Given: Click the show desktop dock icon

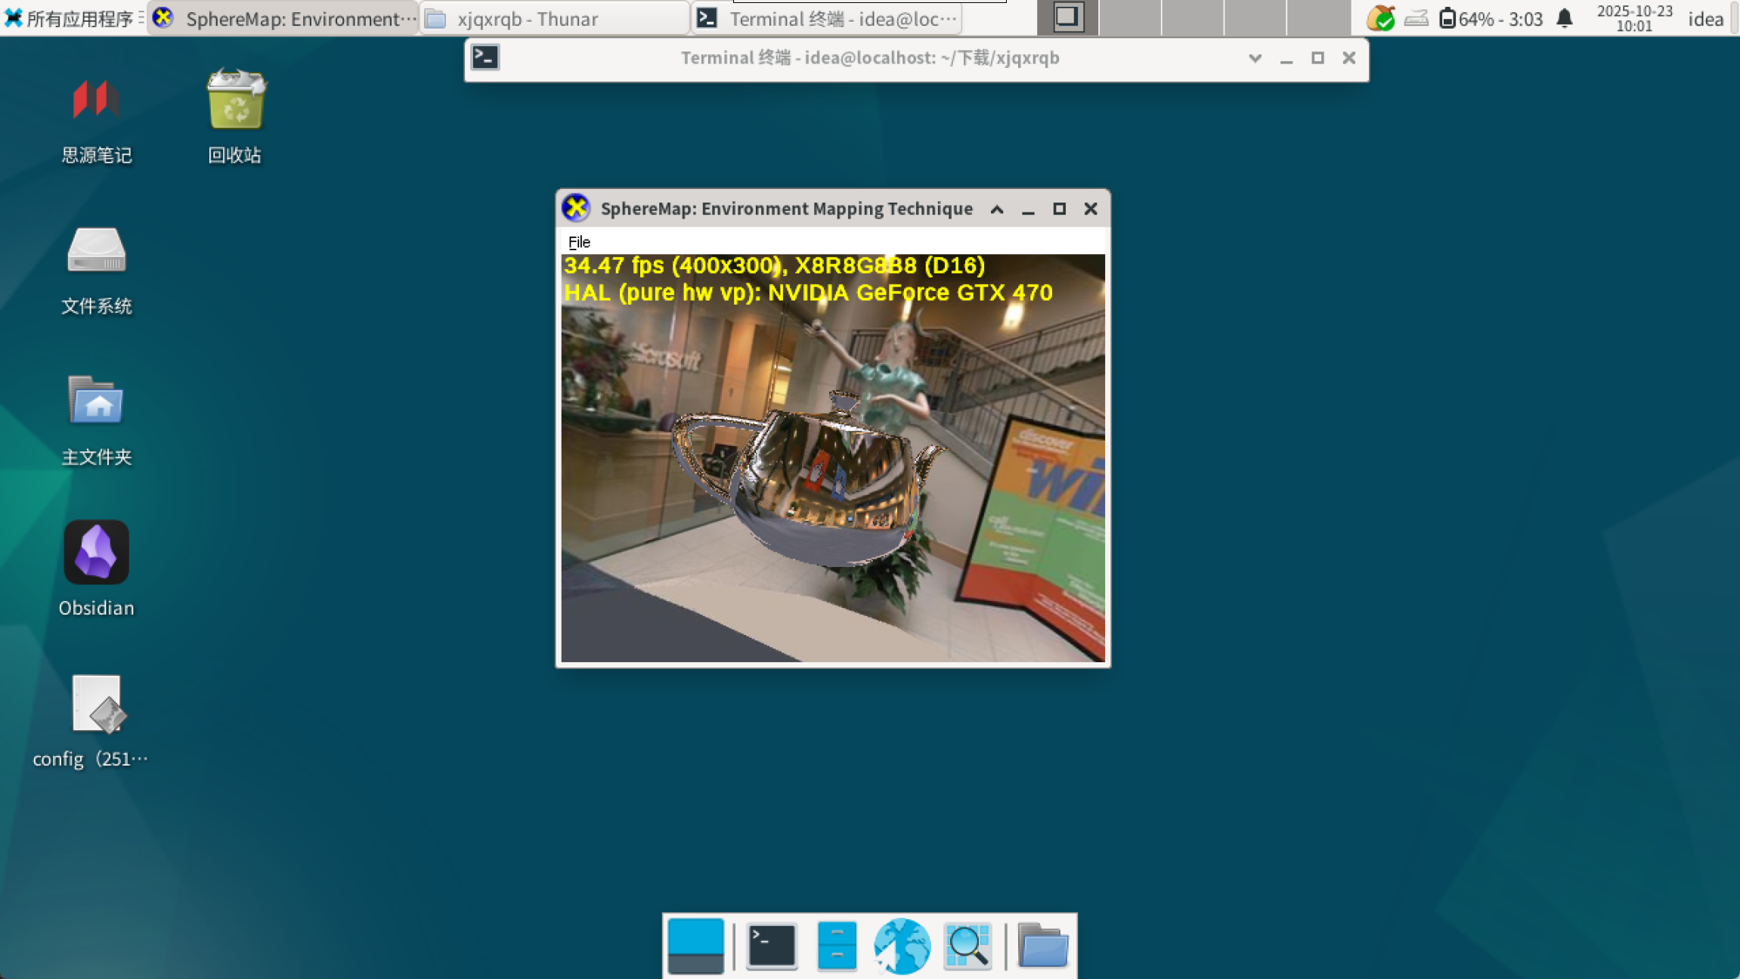Looking at the screenshot, I should tap(695, 946).
